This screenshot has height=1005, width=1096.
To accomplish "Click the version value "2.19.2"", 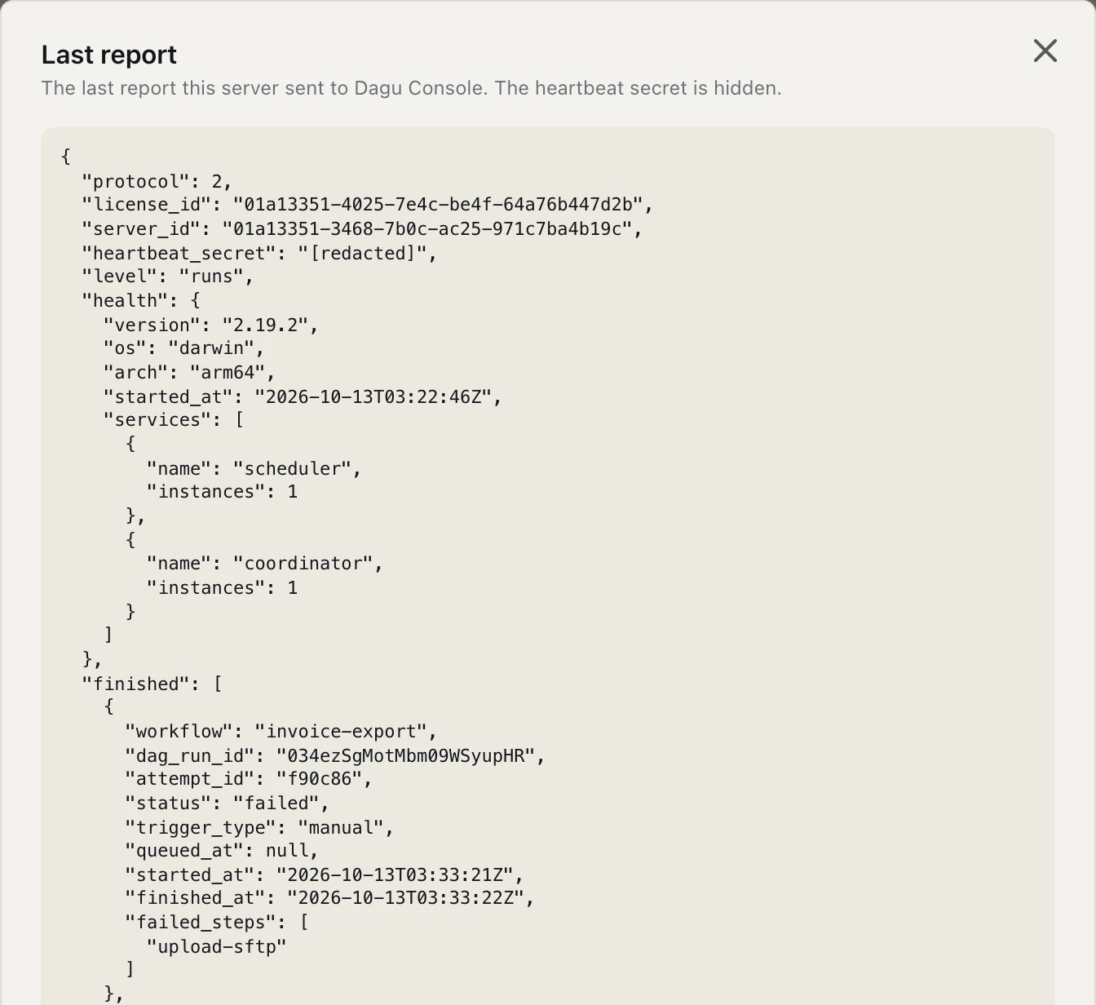I will [x=265, y=325].
